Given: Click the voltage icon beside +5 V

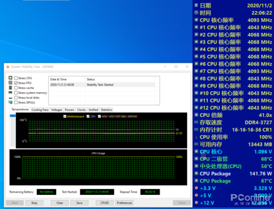Looking at the screenshot, I should (196, 195).
